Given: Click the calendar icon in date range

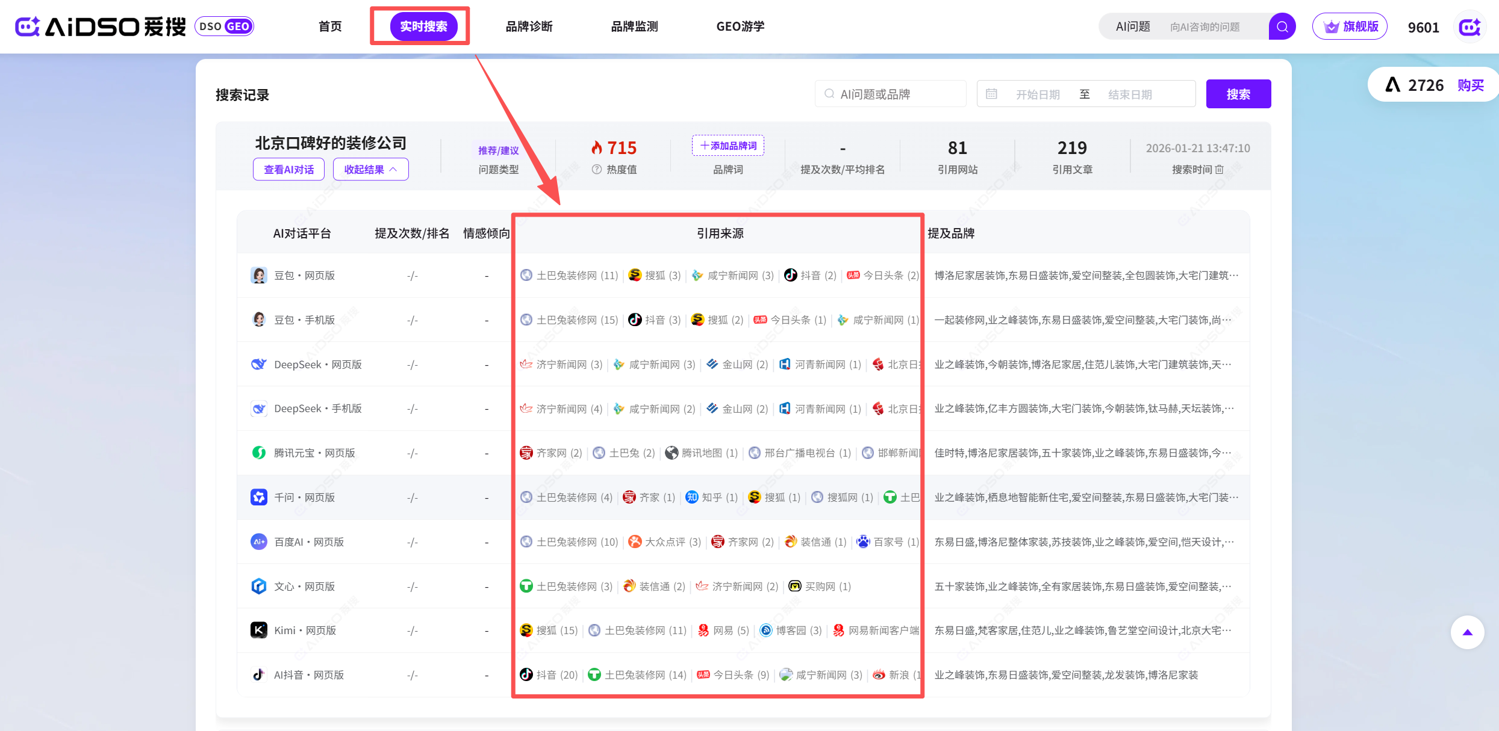Looking at the screenshot, I should pos(991,94).
